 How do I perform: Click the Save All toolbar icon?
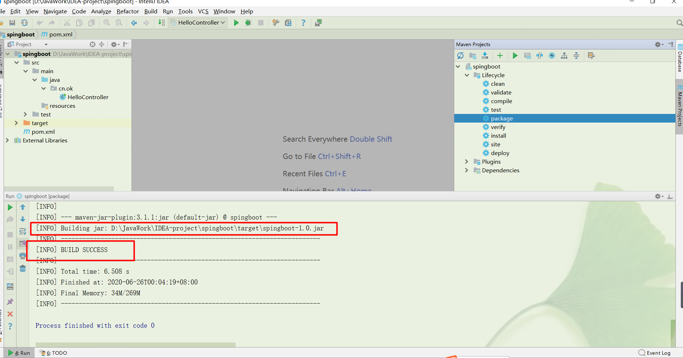coord(12,23)
